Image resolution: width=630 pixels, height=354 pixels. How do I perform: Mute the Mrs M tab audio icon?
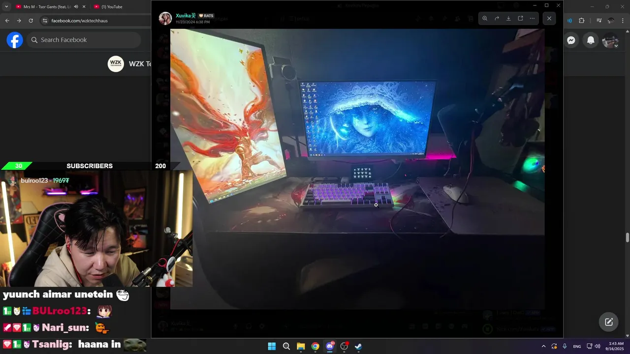click(76, 7)
